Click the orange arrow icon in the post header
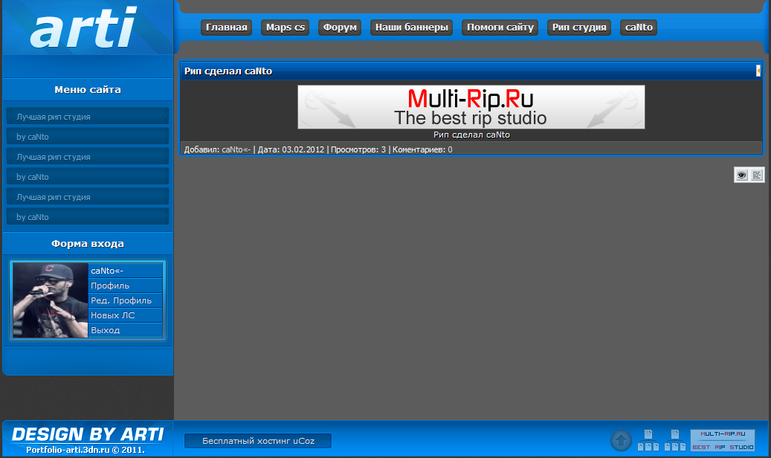The width and height of the screenshot is (771, 458). point(758,71)
